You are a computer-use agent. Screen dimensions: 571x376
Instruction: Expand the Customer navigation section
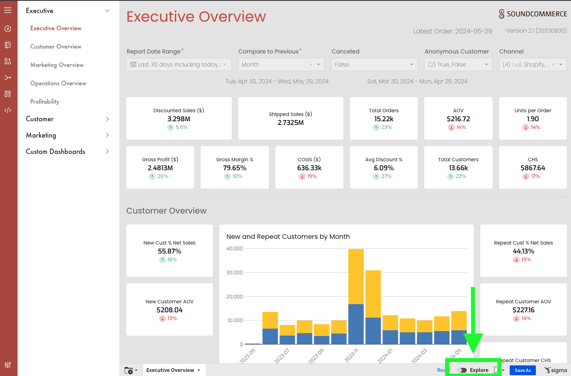(x=68, y=119)
